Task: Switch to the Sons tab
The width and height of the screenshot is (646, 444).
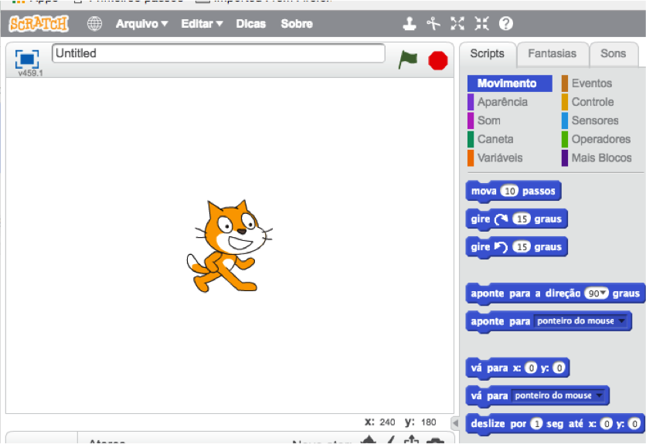Action: click(x=613, y=53)
